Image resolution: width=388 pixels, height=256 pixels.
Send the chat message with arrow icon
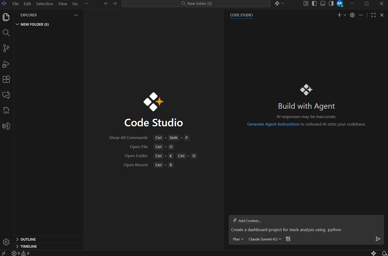pyautogui.click(x=378, y=239)
